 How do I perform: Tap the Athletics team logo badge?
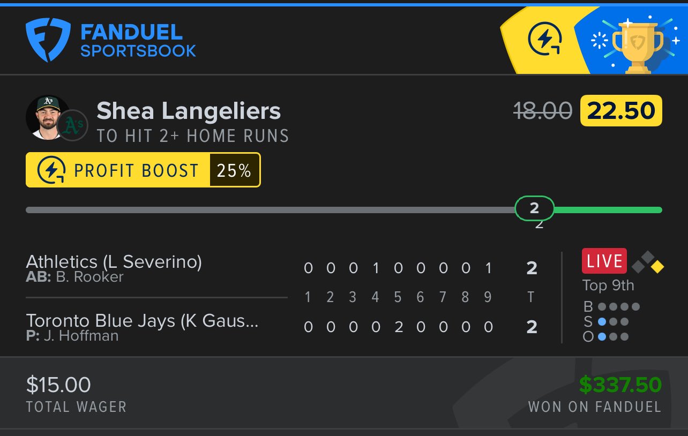click(72, 125)
